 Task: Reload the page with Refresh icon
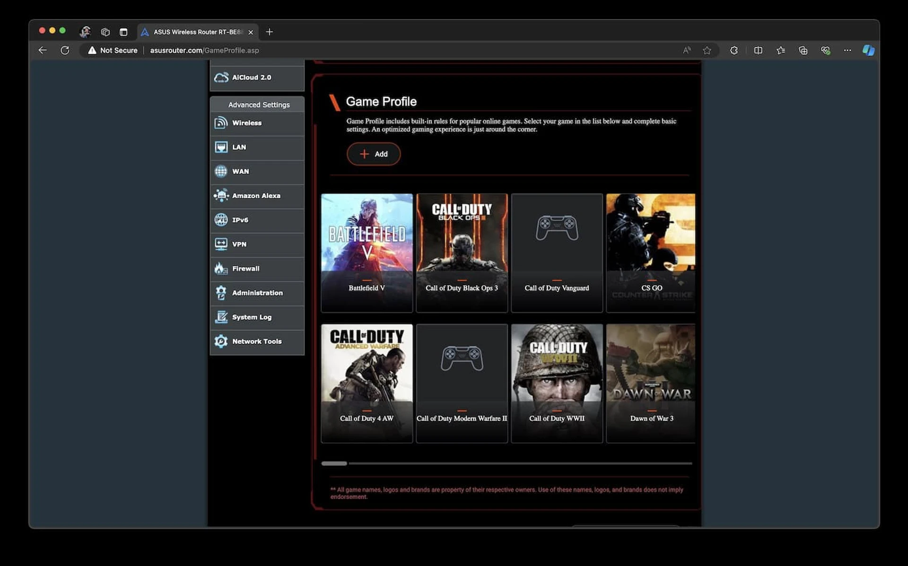click(65, 50)
